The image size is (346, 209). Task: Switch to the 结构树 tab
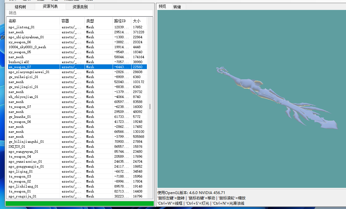(20, 7)
